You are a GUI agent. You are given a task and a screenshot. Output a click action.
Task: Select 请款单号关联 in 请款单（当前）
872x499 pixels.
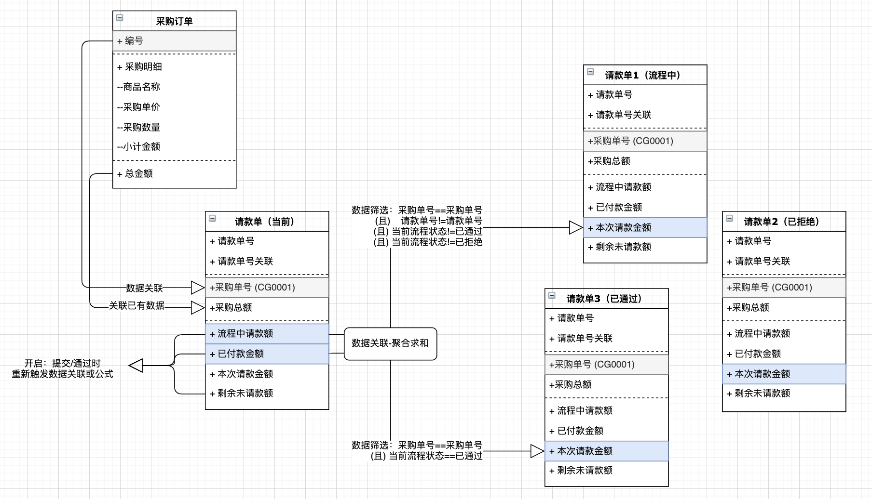click(267, 262)
